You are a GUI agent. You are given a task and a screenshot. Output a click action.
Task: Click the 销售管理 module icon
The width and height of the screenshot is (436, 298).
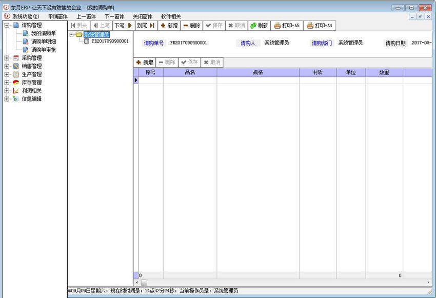(x=16, y=66)
